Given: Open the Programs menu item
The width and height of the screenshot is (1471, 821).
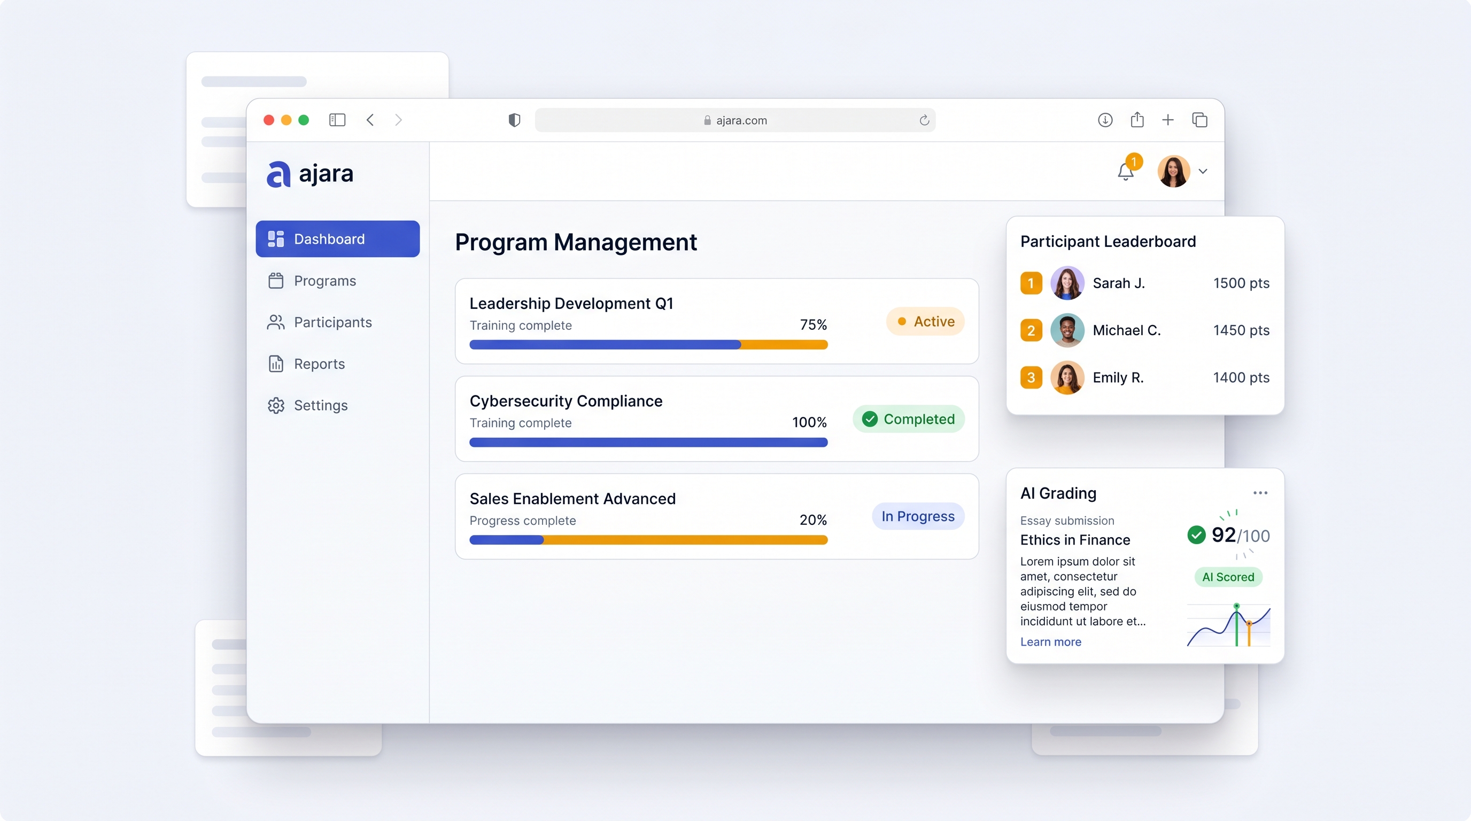Looking at the screenshot, I should 337,280.
